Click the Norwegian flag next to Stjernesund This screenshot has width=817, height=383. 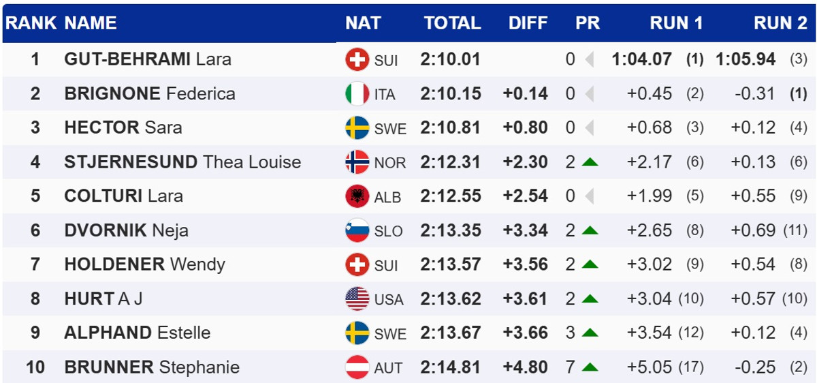[x=357, y=162]
